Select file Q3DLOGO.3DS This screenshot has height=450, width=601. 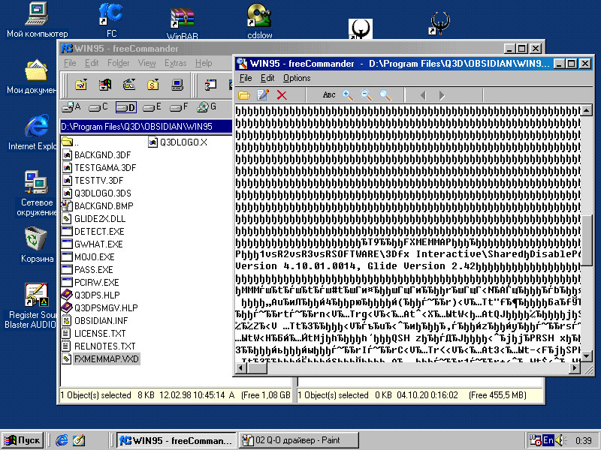pyautogui.click(x=97, y=193)
